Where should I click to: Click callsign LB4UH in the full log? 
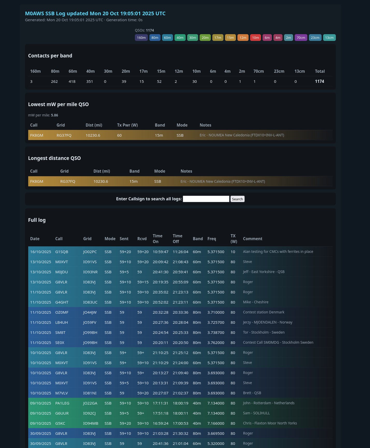[62, 322]
